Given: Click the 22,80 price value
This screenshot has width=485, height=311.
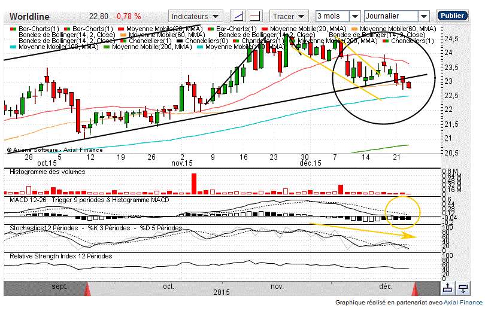Looking at the screenshot, I should click(x=99, y=16).
